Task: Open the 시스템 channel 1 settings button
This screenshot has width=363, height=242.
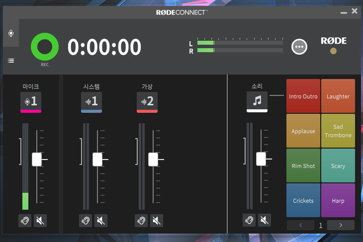Action: click(x=91, y=102)
